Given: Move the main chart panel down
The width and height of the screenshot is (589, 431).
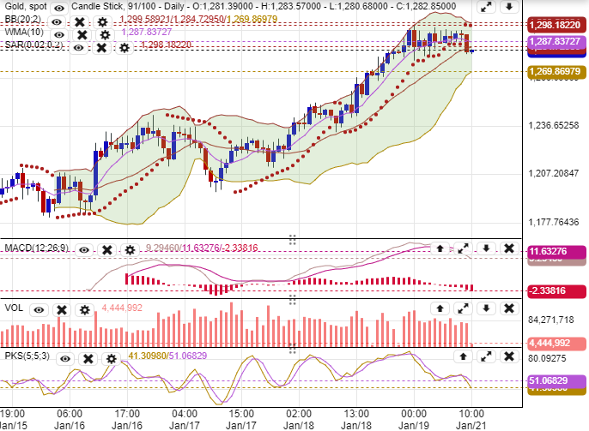Looking at the screenshot, I should click(x=509, y=8).
